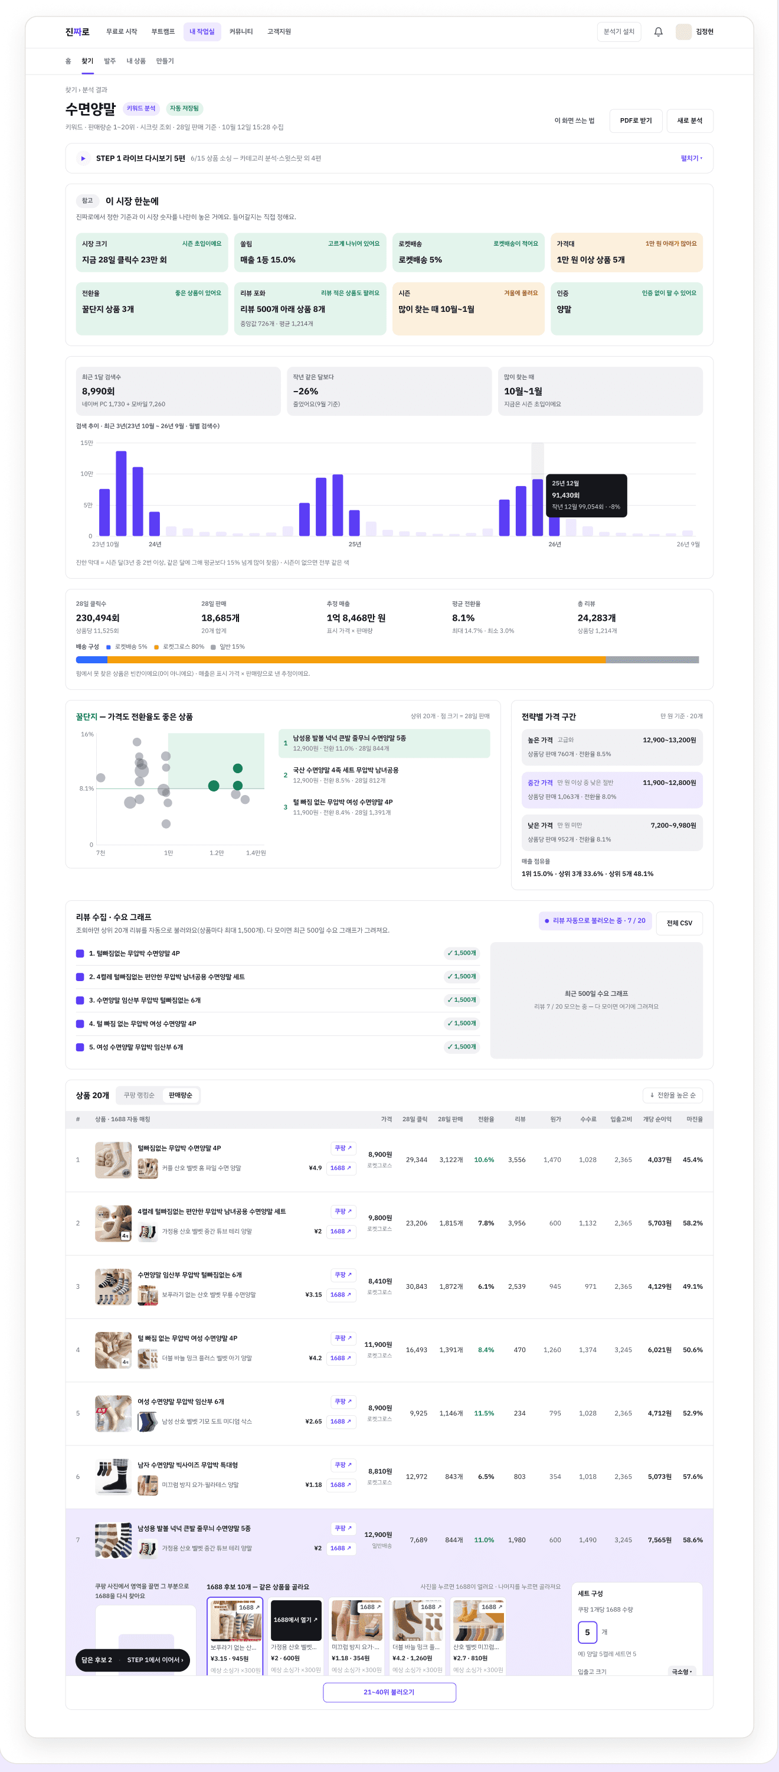This screenshot has height=1772, width=779.
Task: Toggle checkbox for review item 1 털빠짐없는
Action: (80, 953)
